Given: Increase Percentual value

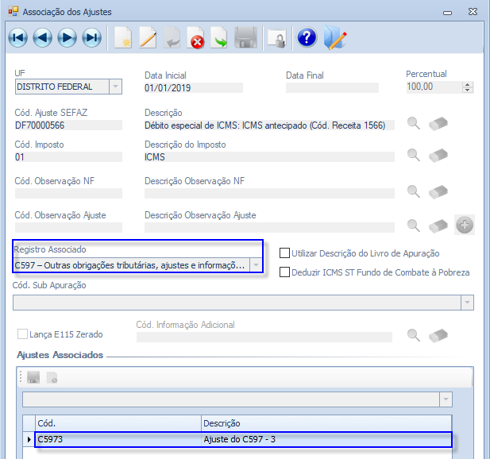Looking at the screenshot, I should 467,84.
